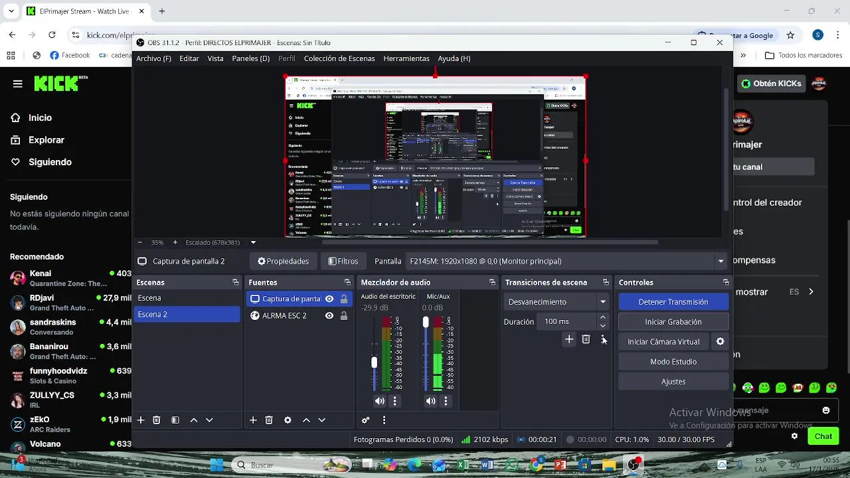Open Herramientas menu
This screenshot has width=850, height=478.
406,58
